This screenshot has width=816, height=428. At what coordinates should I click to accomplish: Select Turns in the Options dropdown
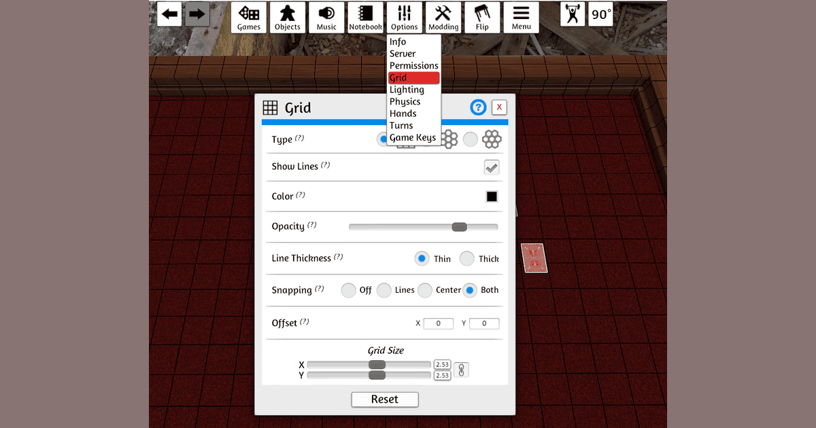click(402, 125)
